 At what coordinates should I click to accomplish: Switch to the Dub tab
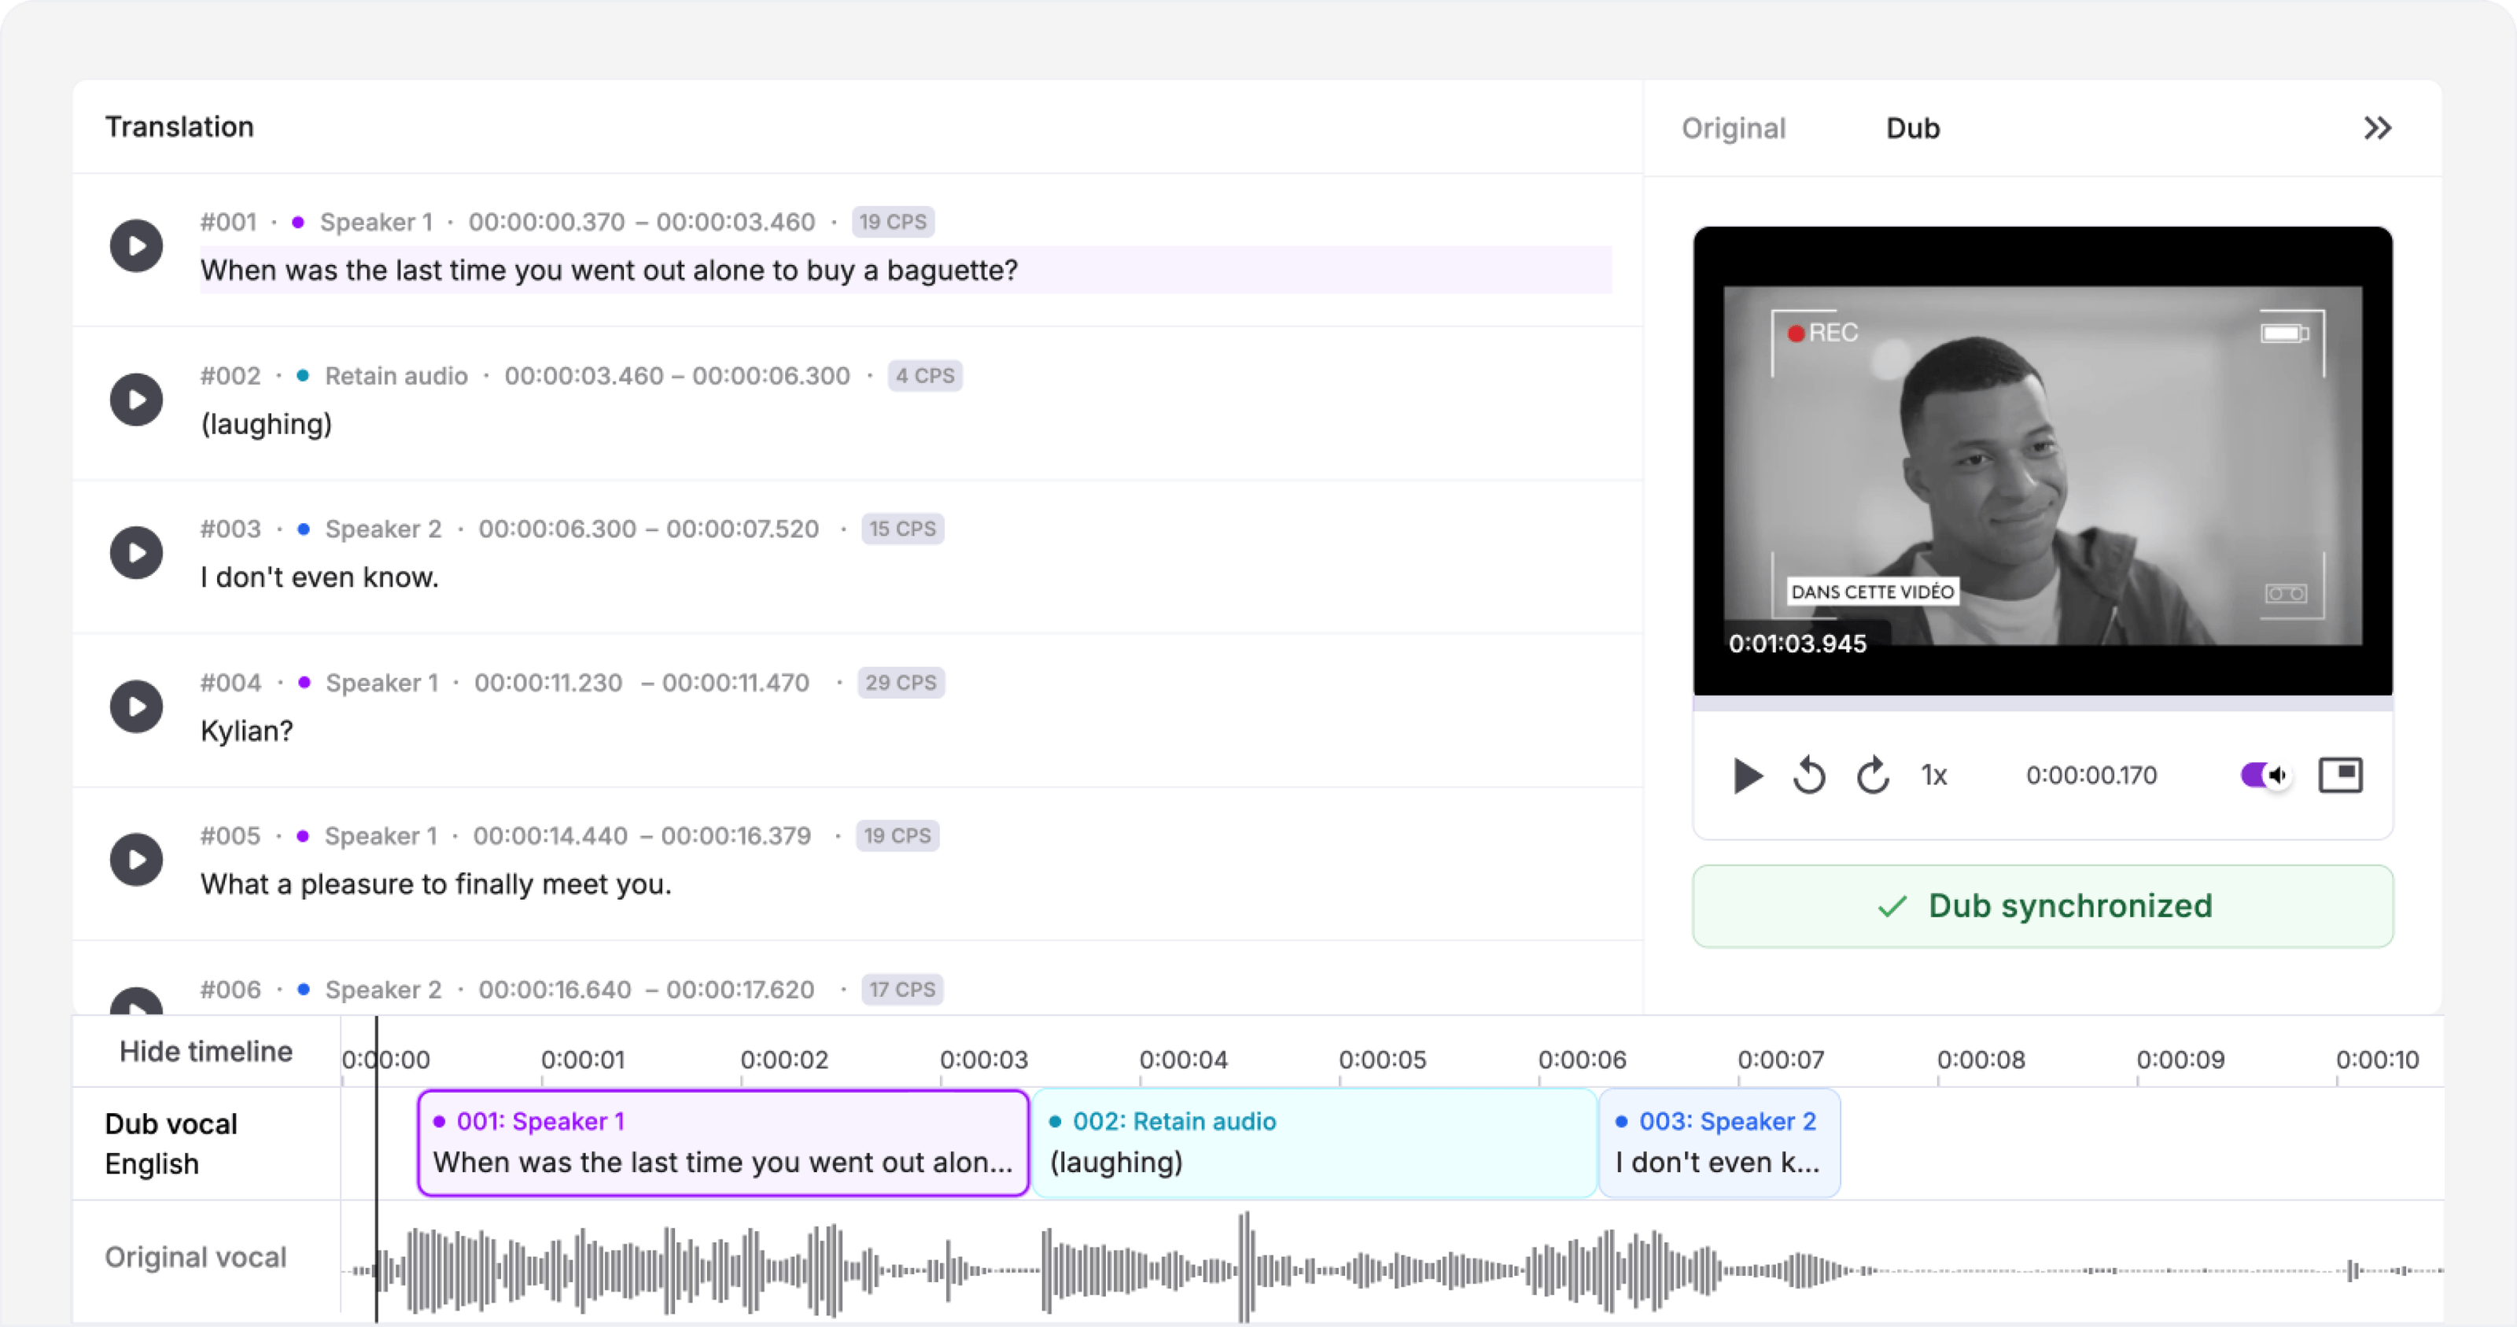click(x=1912, y=128)
